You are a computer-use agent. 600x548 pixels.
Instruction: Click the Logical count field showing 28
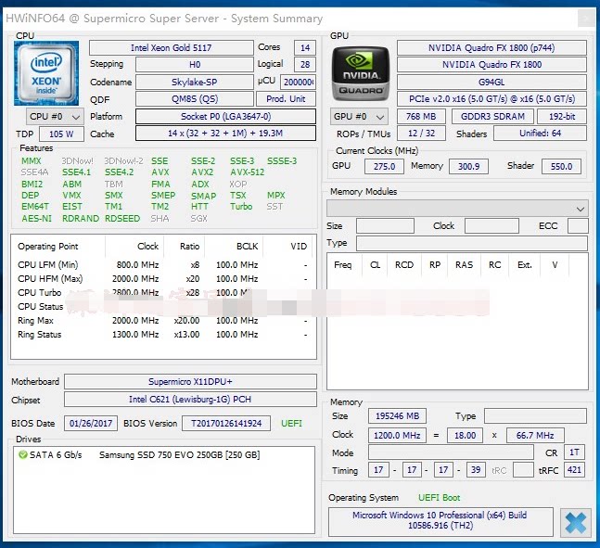coord(305,64)
